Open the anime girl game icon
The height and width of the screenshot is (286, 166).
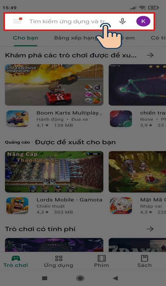[x=121, y=206]
